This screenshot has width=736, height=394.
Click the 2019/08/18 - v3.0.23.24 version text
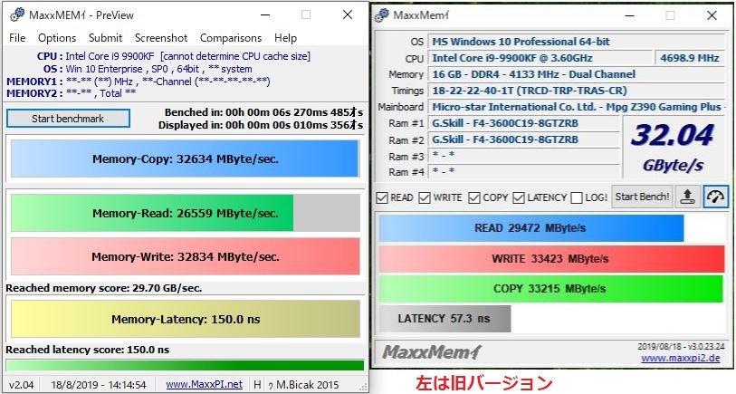coord(681,347)
